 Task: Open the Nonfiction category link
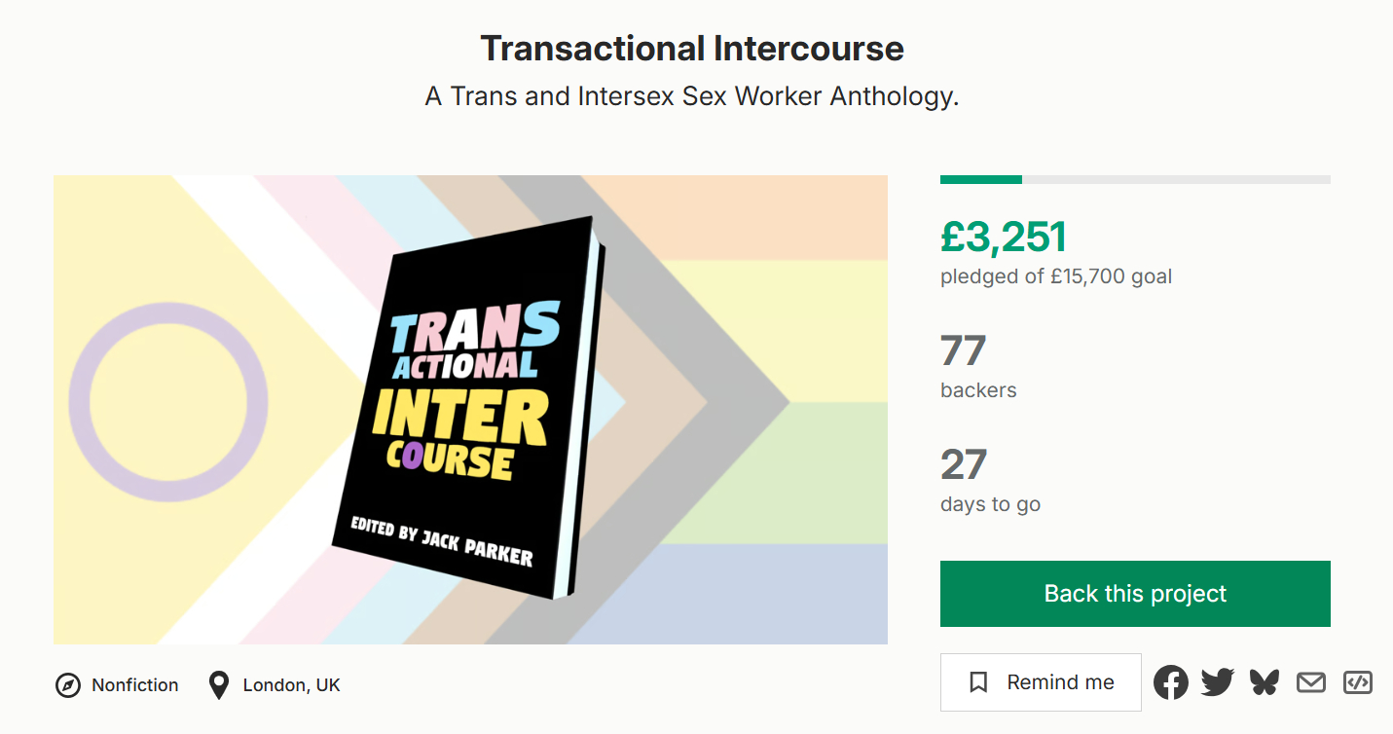pos(135,685)
